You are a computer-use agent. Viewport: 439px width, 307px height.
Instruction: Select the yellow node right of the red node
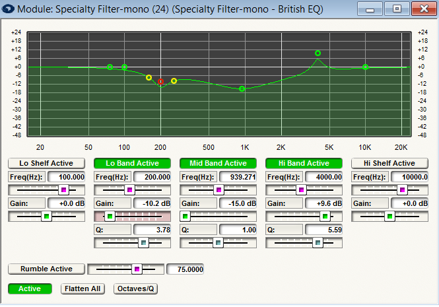tap(174, 81)
